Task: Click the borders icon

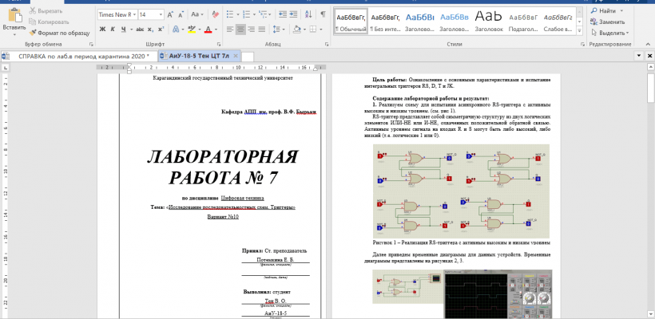Action: (313, 30)
